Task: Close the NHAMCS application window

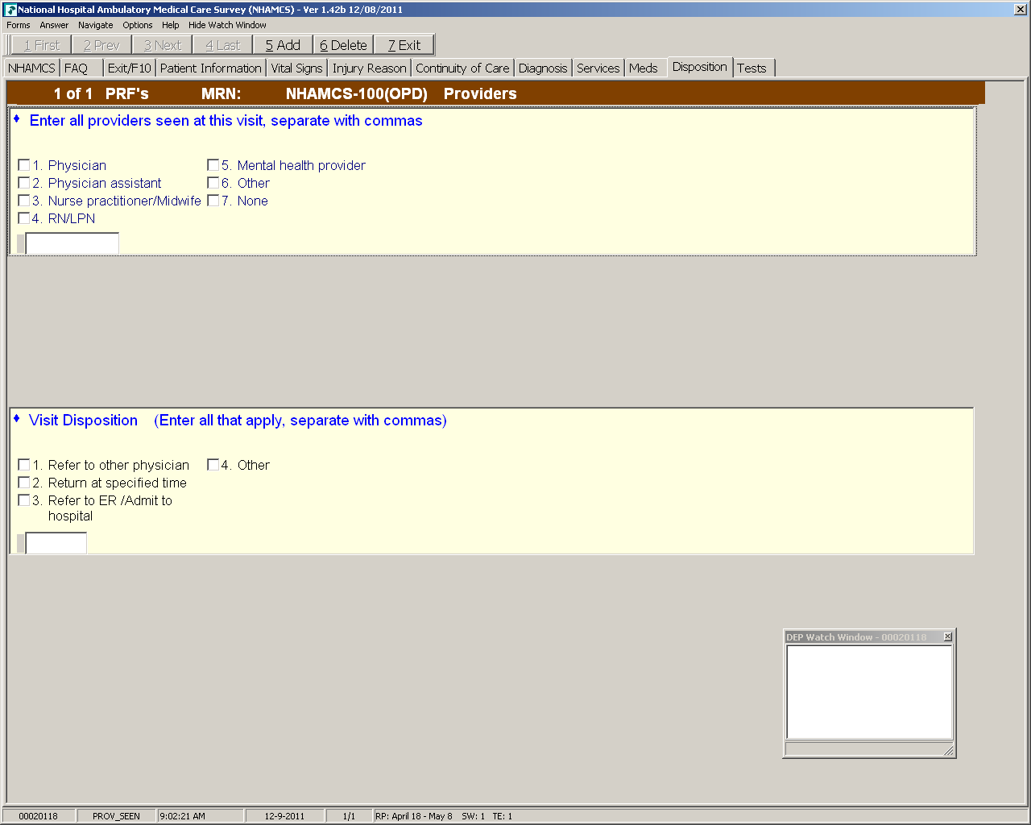Action: 1020,10
